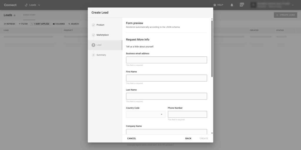The height and width of the screenshot is (150, 301).
Task: Click the form's vertical scrollbar
Action: 212,48
